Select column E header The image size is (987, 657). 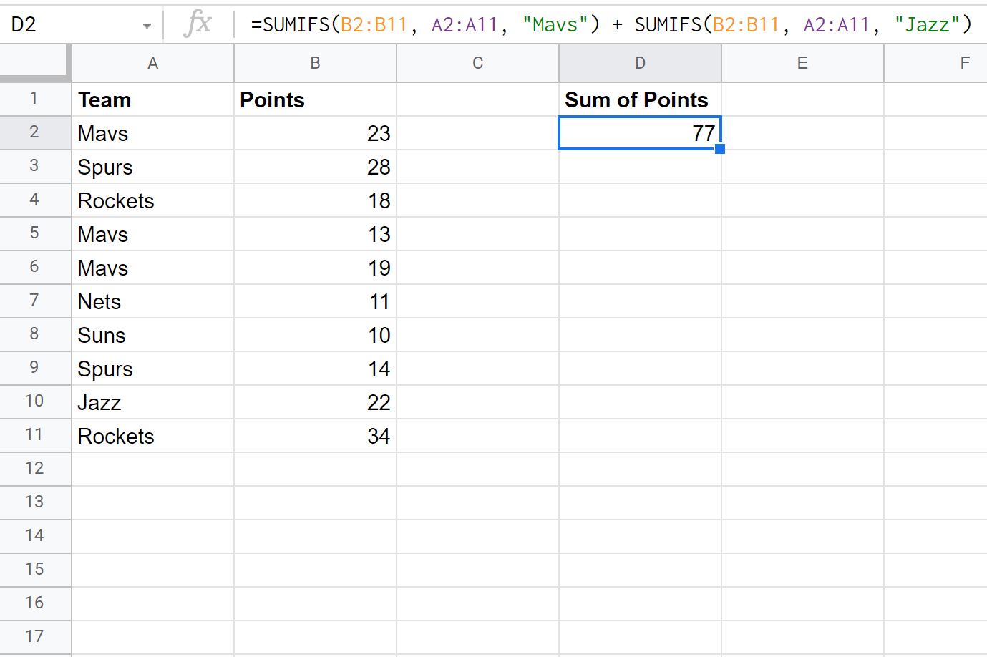(x=802, y=64)
